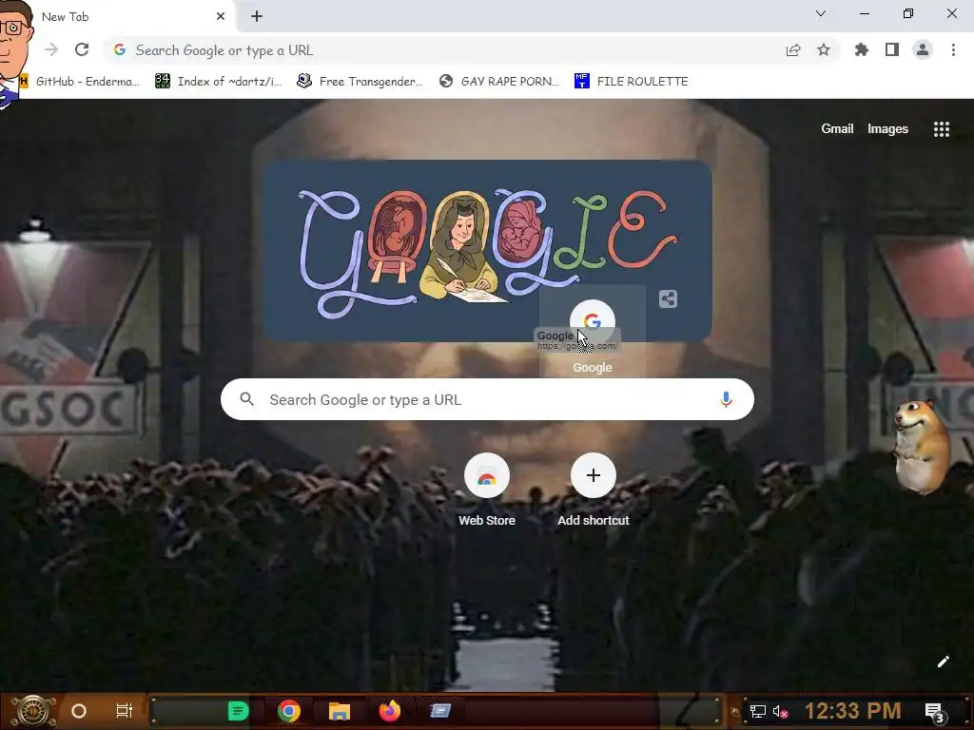Open the Extensions puzzle icon
974x730 pixels.
click(x=861, y=49)
